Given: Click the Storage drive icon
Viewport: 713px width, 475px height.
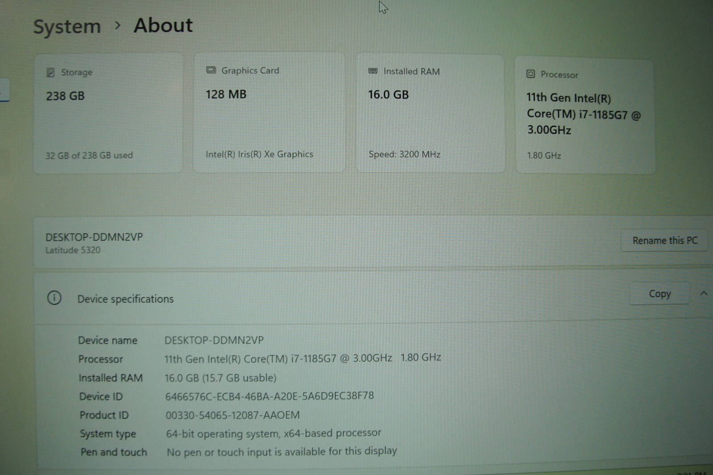Looking at the screenshot, I should coord(50,72).
